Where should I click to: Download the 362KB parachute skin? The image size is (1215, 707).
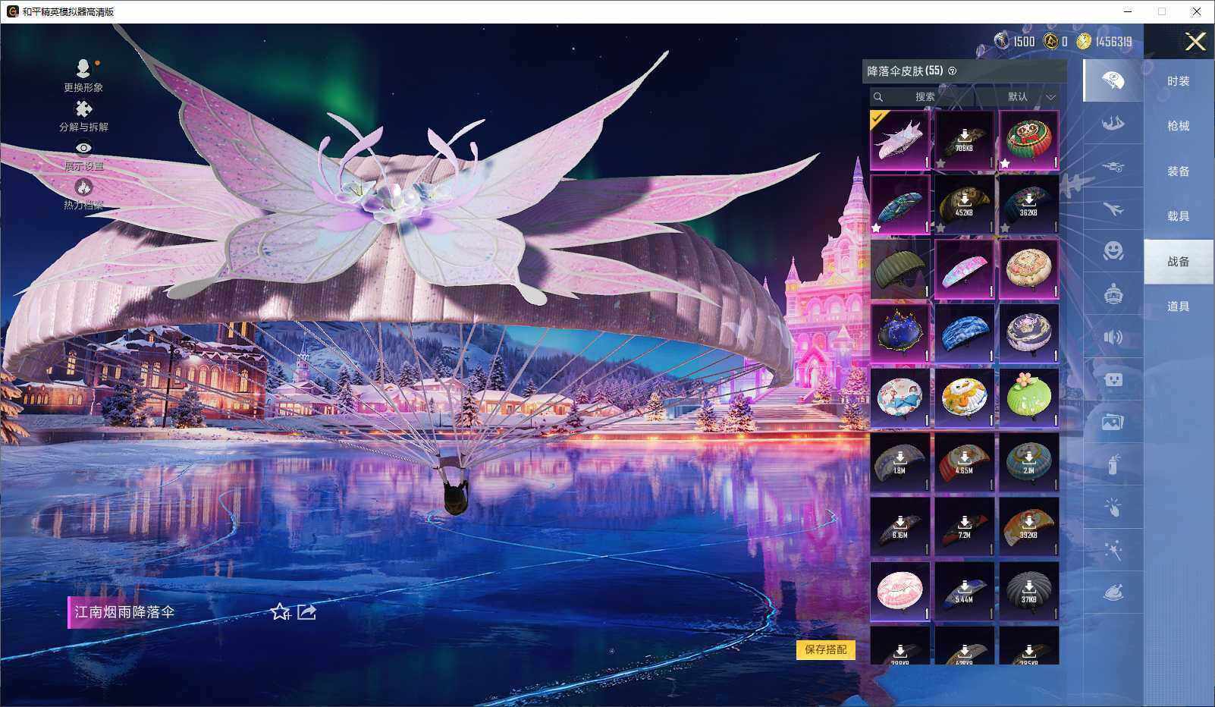coord(1029,205)
